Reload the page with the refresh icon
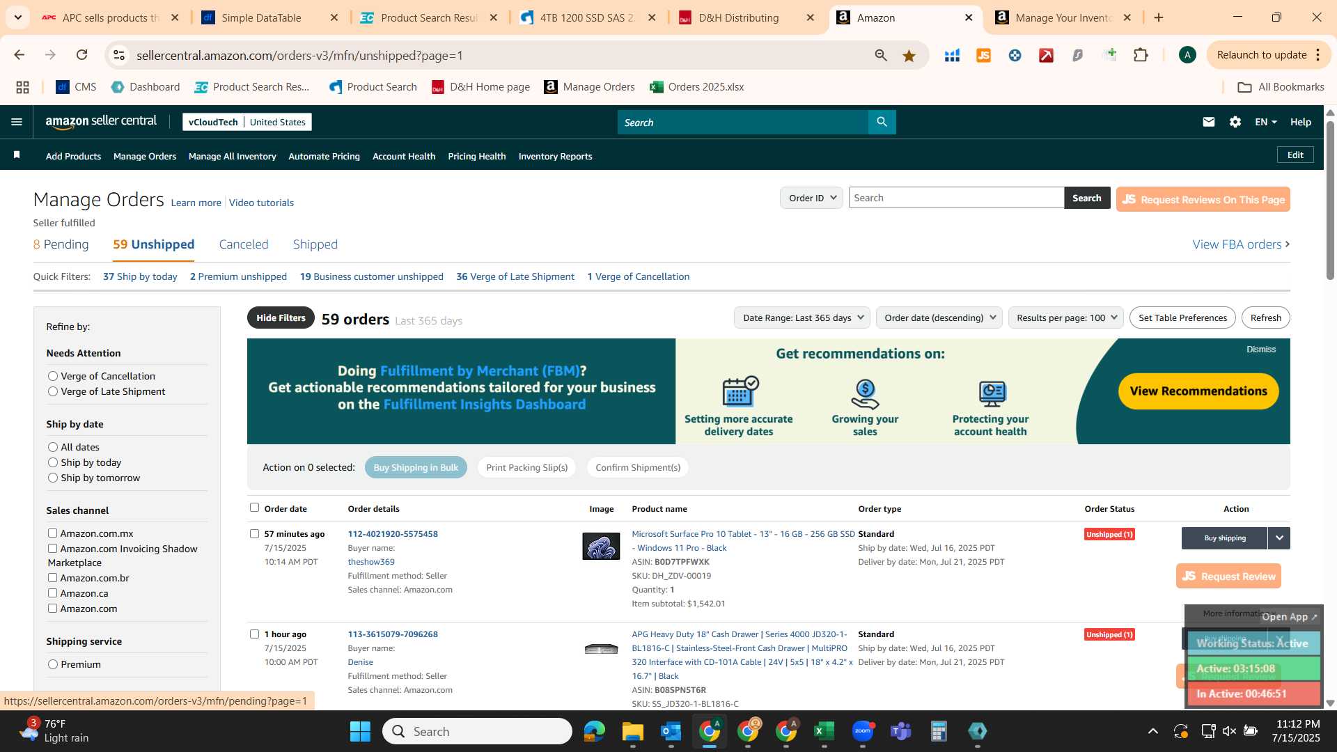Screen dimensions: 1337x752 [x=81, y=55]
